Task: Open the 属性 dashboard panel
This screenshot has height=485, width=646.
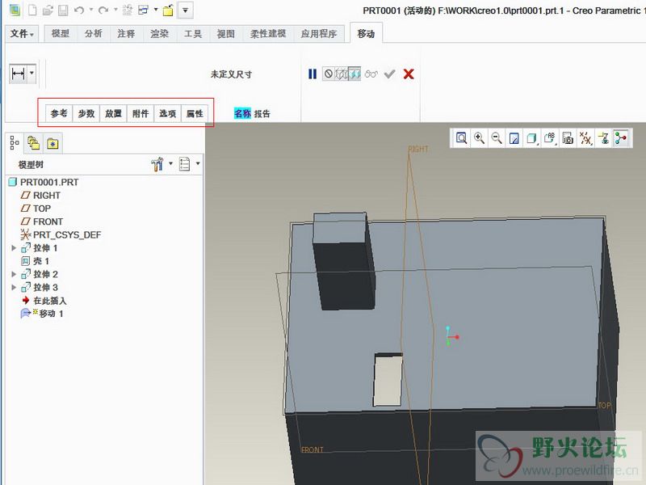Action: click(195, 113)
